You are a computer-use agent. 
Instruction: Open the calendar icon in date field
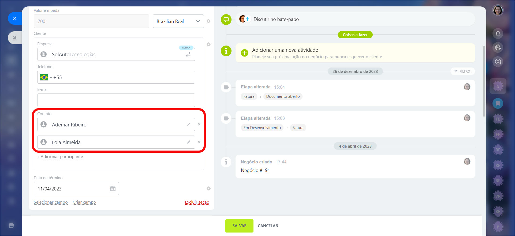click(113, 189)
